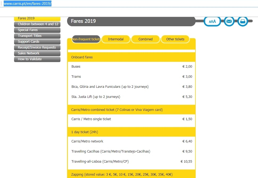Click the Zapping stored value header

[131, 174]
